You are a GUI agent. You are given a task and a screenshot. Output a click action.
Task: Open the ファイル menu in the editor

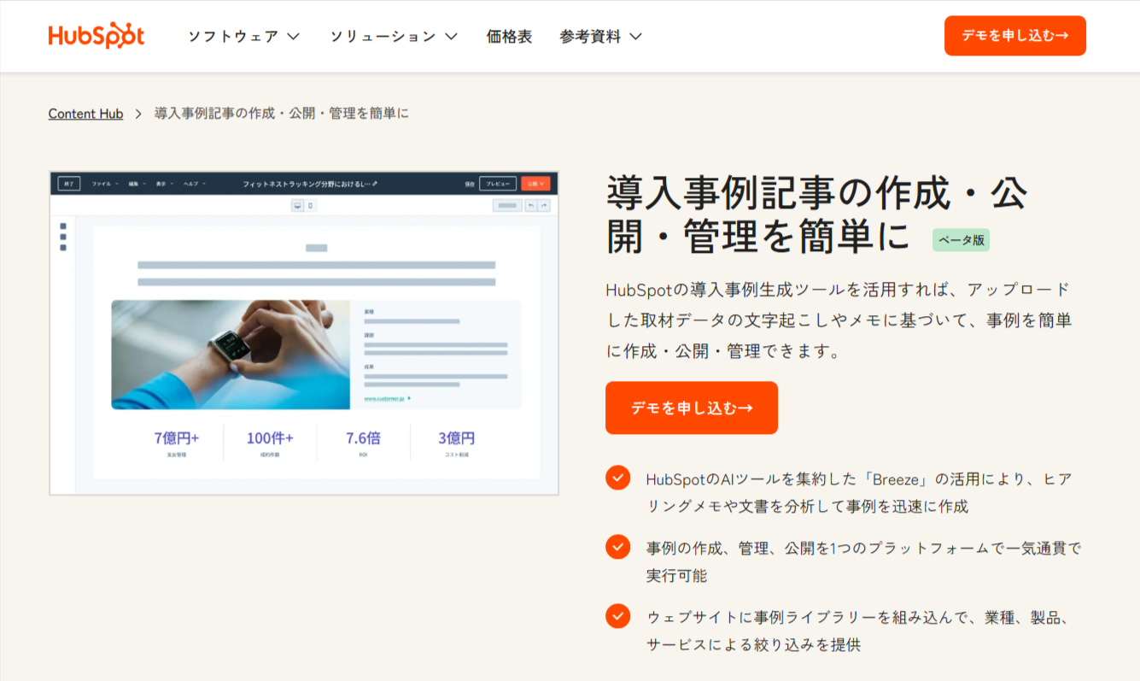pos(102,184)
